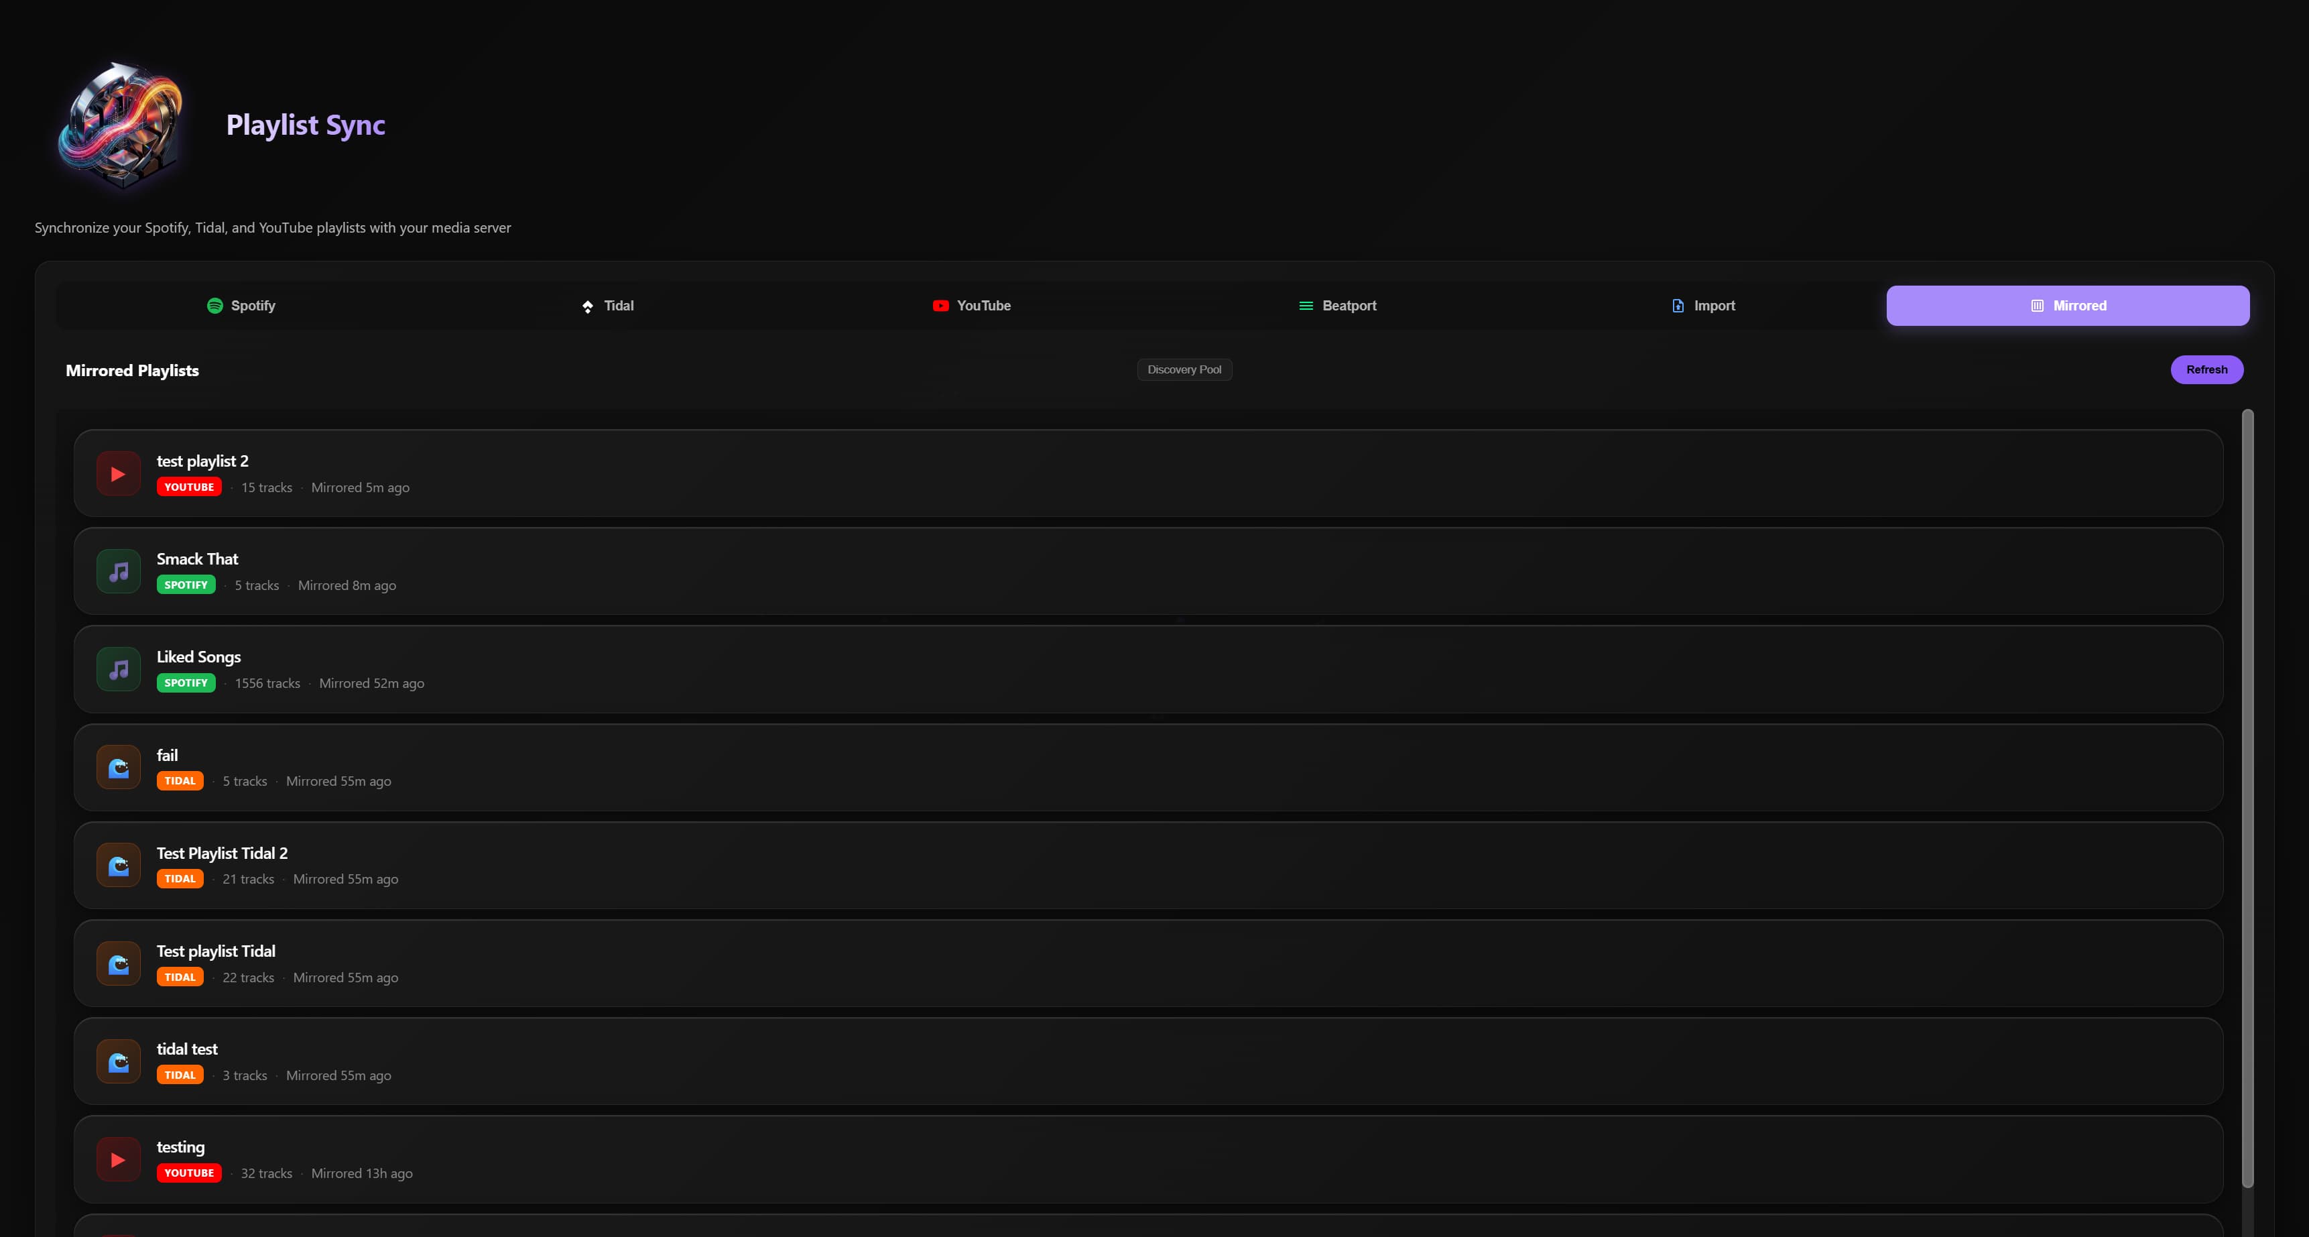Click the Beatport lines icon in tab bar
This screenshot has height=1237, width=2309.
1306,306
